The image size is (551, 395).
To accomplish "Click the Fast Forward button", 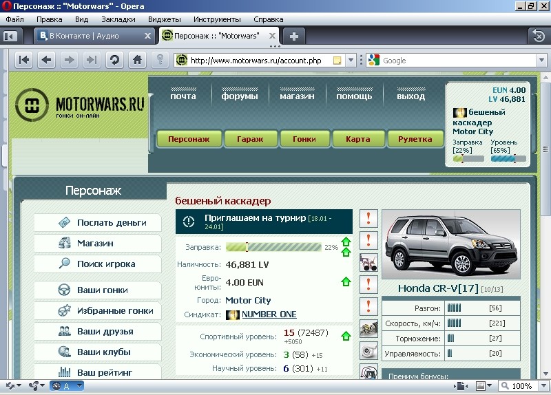I will pyautogui.click(x=92, y=60).
